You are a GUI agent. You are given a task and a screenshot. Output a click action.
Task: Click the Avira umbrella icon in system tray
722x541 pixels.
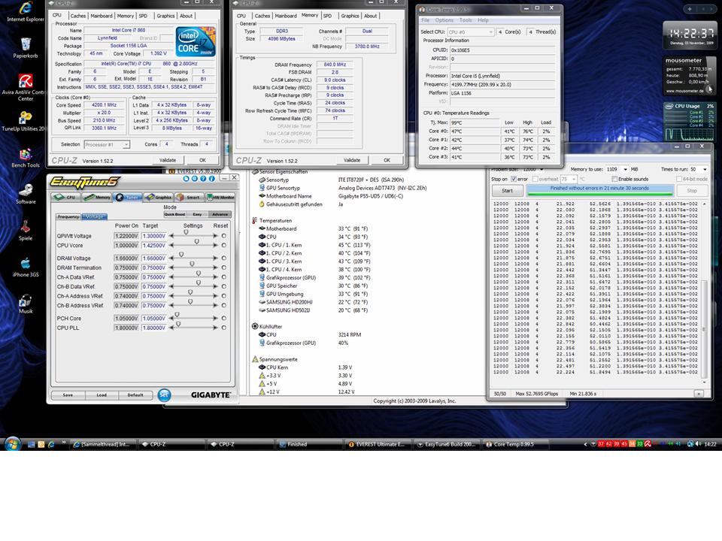coord(648,444)
